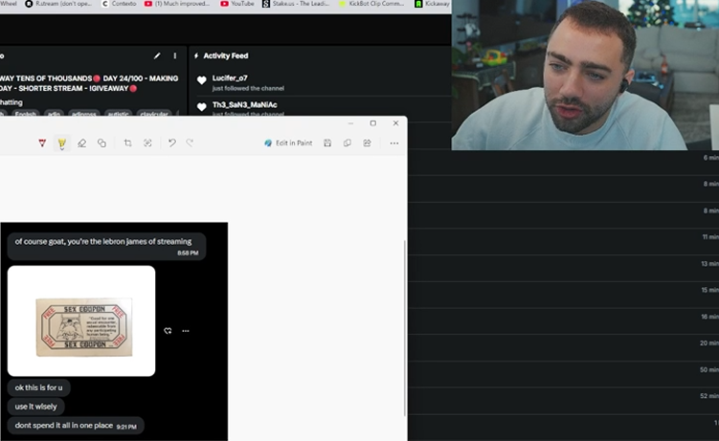
Task: Open stream info panel three-dot menu
Action: tap(174, 55)
